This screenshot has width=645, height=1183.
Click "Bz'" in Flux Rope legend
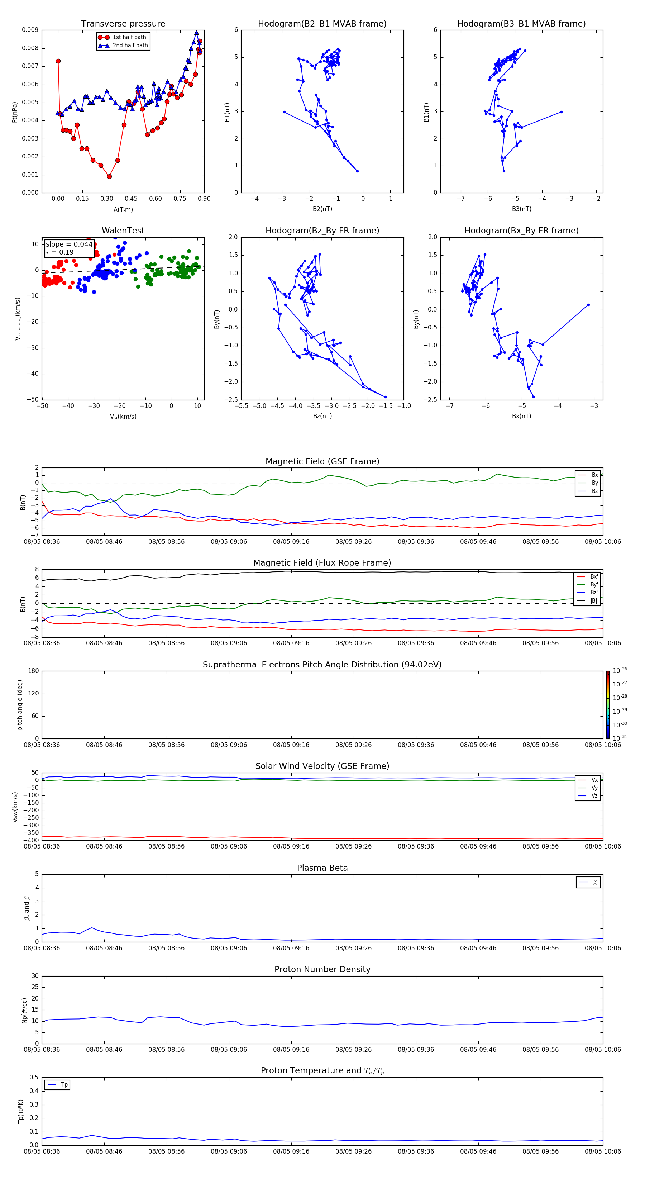point(594,593)
